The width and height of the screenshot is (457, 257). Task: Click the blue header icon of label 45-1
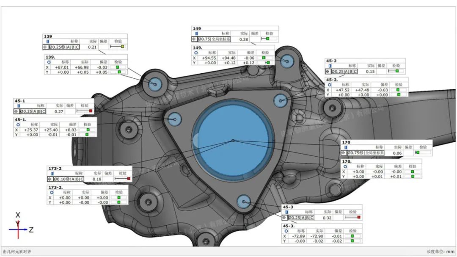pyautogui.click(x=19, y=106)
